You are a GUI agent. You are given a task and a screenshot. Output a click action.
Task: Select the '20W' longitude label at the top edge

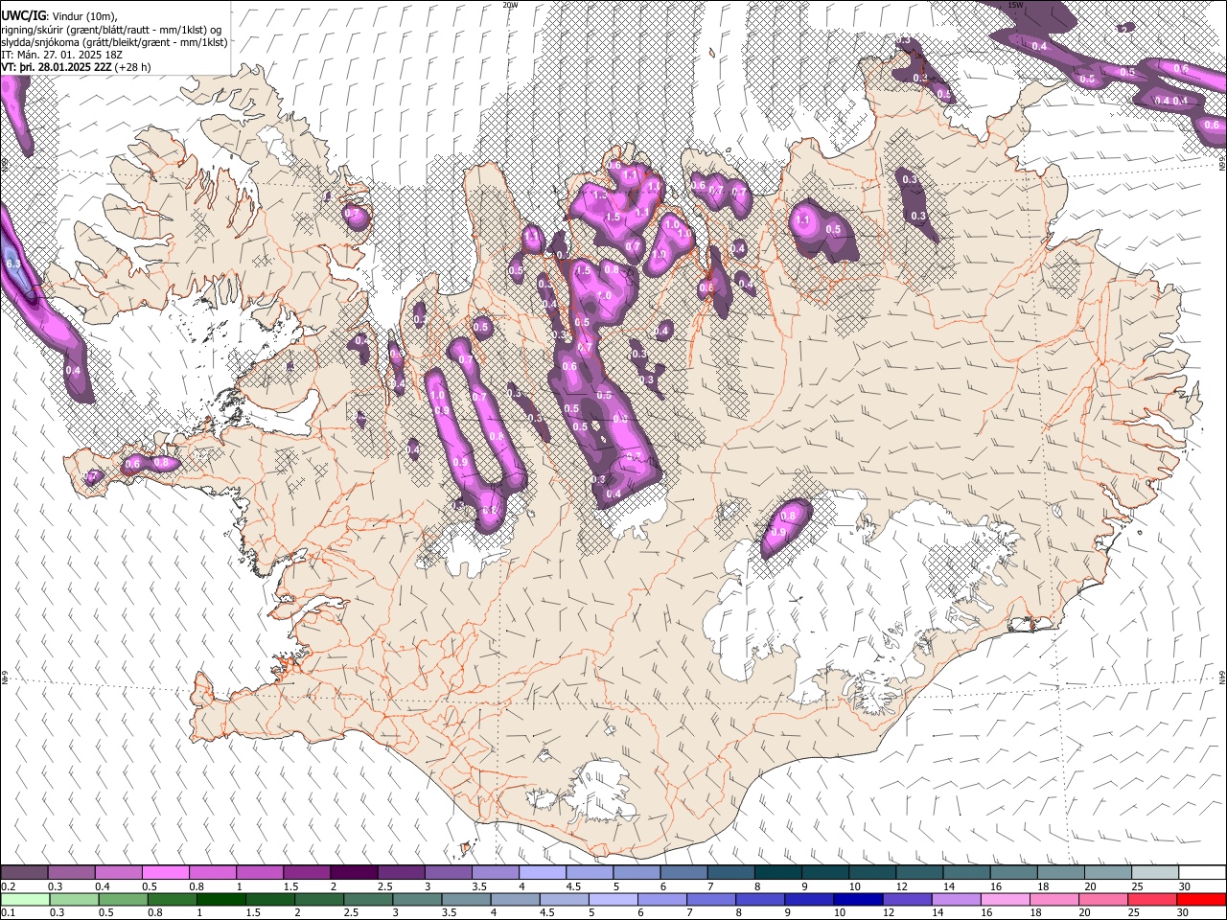pos(510,5)
